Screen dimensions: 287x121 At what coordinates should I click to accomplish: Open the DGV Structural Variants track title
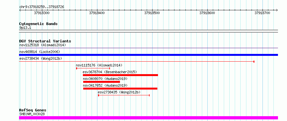(x=45, y=41)
